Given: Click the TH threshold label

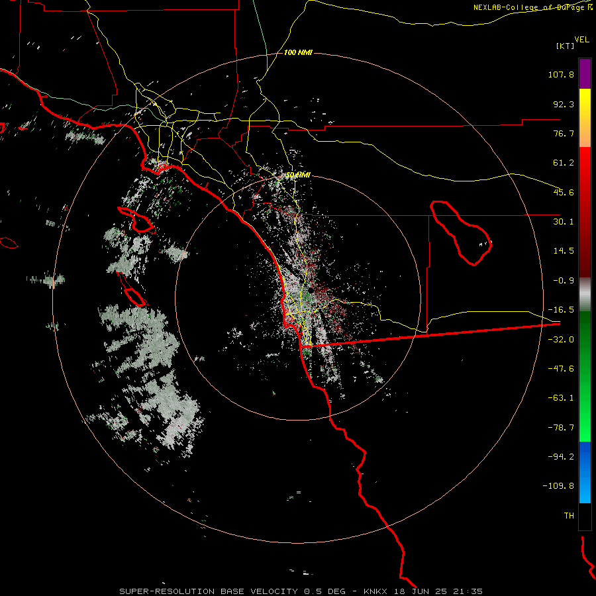Looking at the screenshot, I should click(x=569, y=516).
